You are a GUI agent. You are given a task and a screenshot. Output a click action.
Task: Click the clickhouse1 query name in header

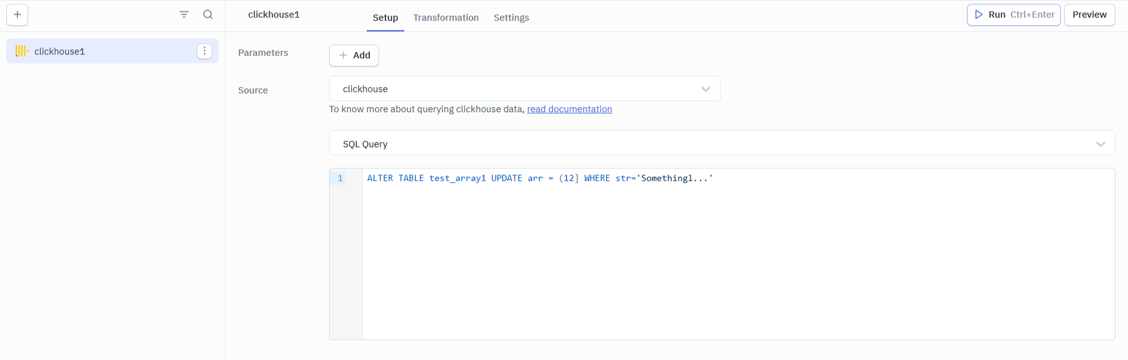click(274, 14)
